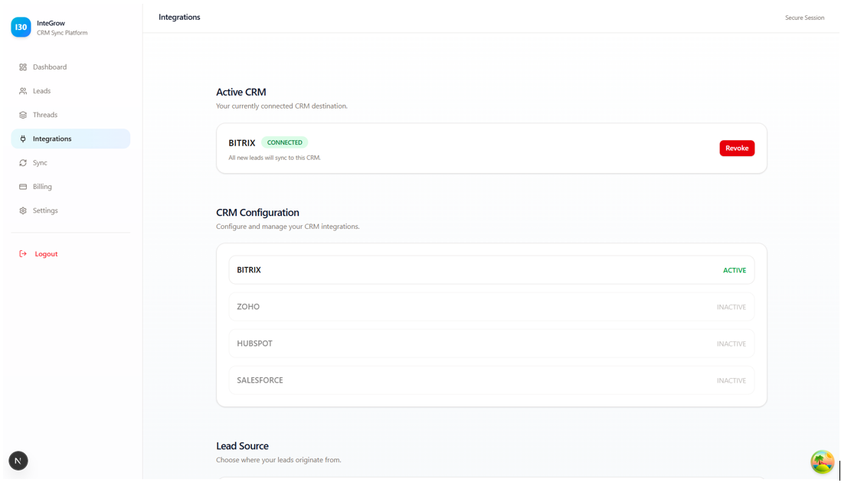Click the Leads people icon
The image size is (841, 486).
22,91
